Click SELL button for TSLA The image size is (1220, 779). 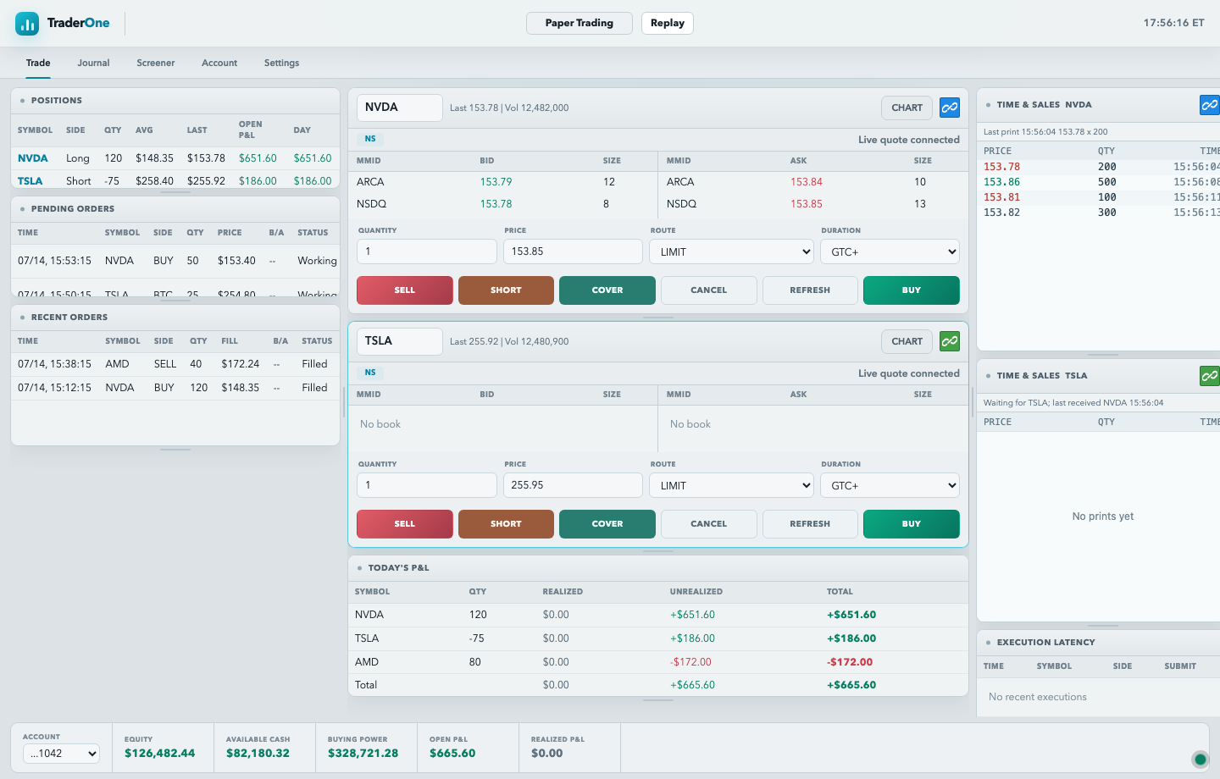405,524
